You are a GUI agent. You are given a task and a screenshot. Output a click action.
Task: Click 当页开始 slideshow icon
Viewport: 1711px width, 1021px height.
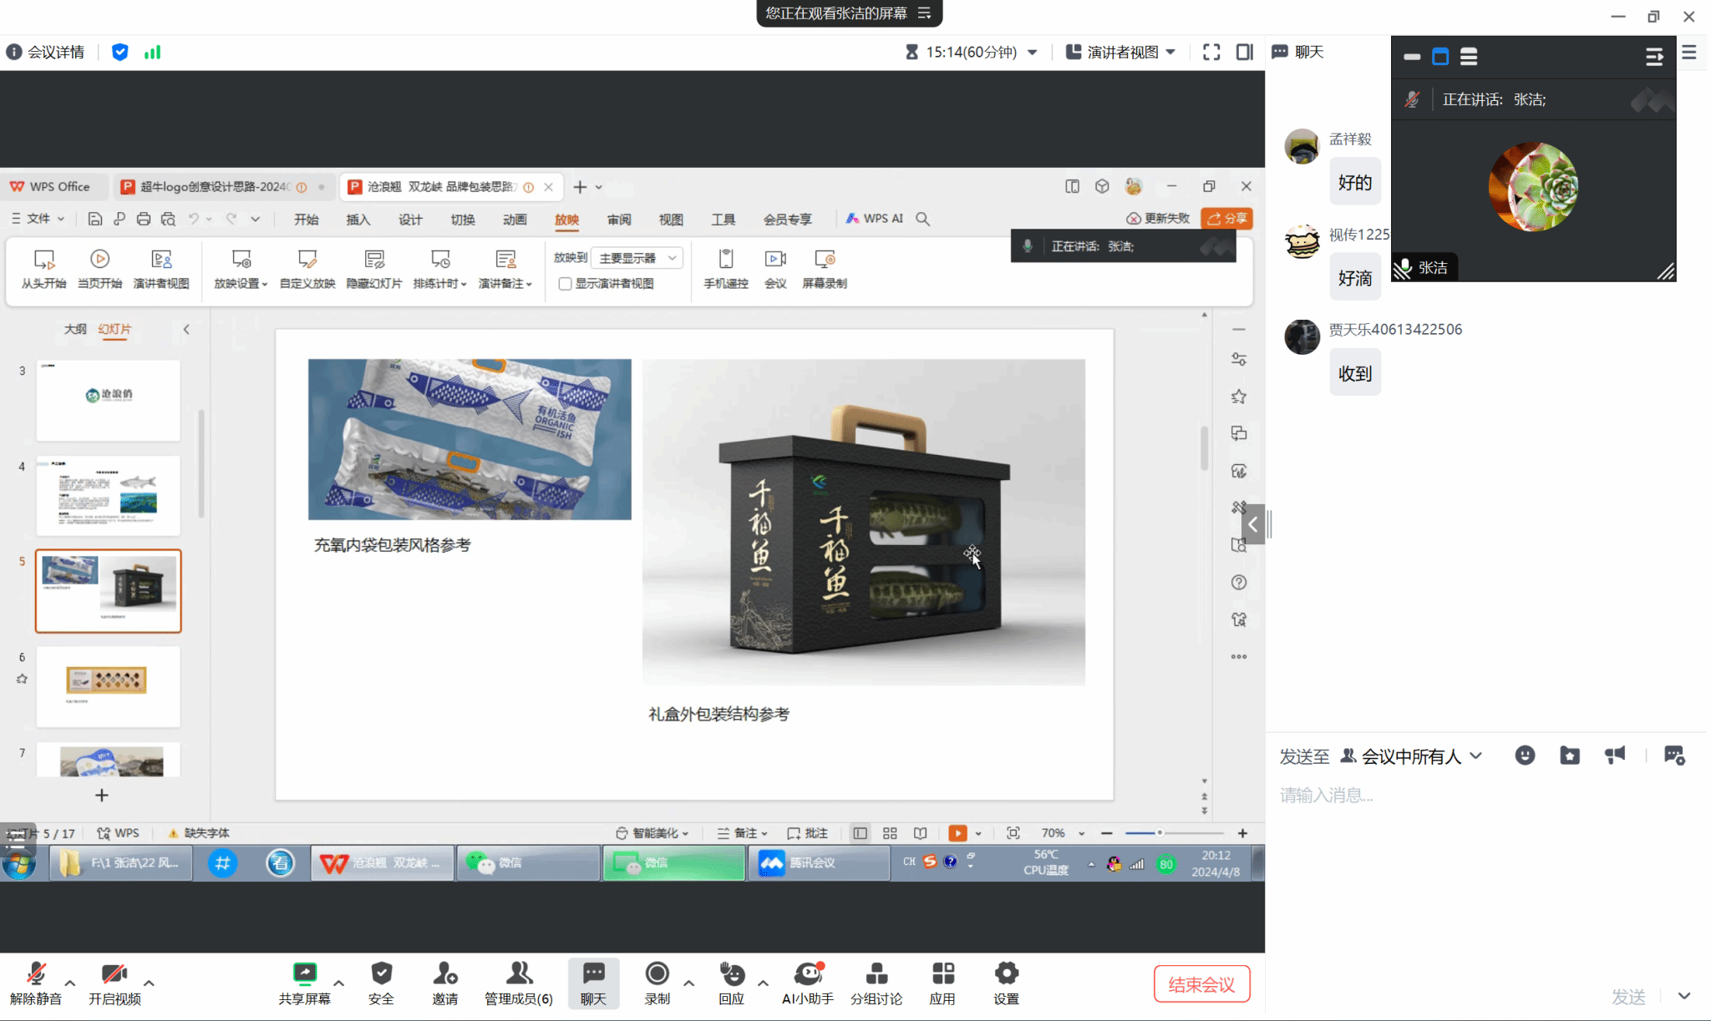(99, 269)
